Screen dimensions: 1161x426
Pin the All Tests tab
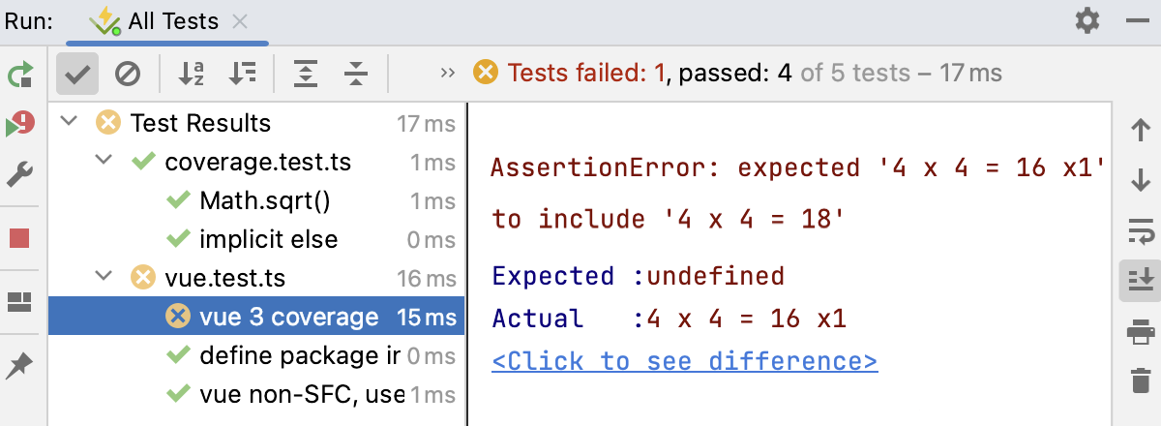(20, 366)
